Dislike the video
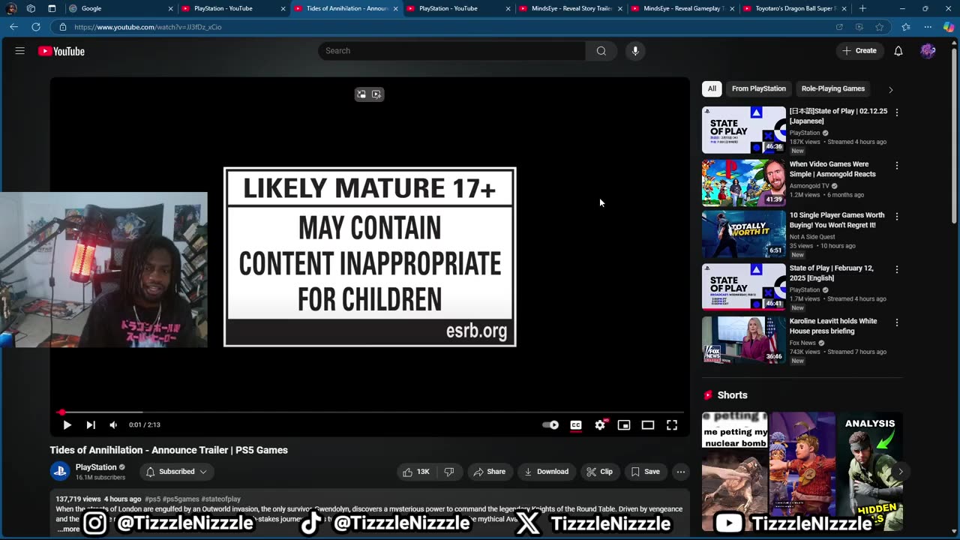 click(x=449, y=472)
